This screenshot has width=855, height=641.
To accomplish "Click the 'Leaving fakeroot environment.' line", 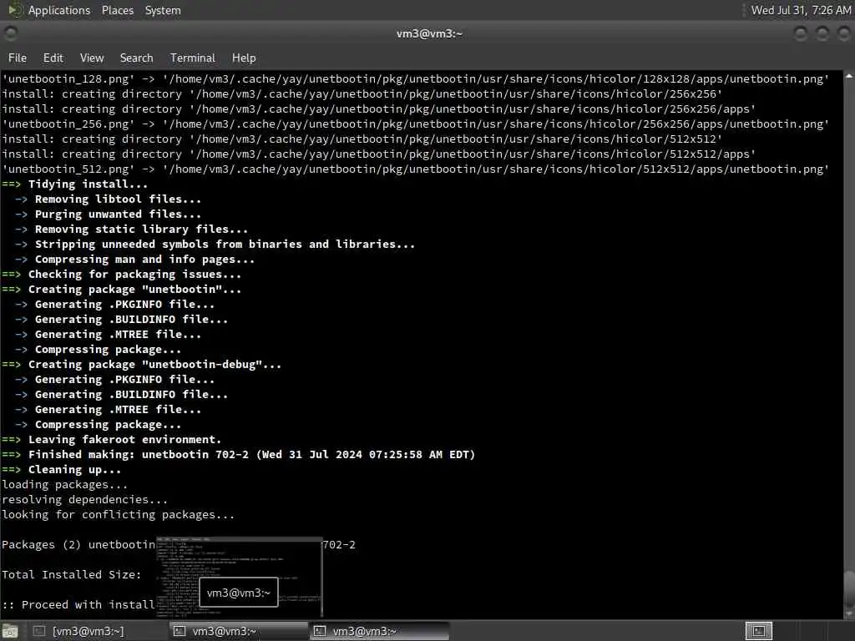I will tap(112, 440).
